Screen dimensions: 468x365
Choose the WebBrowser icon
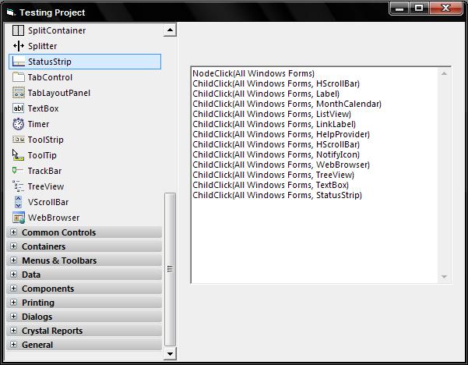click(x=19, y=218)
